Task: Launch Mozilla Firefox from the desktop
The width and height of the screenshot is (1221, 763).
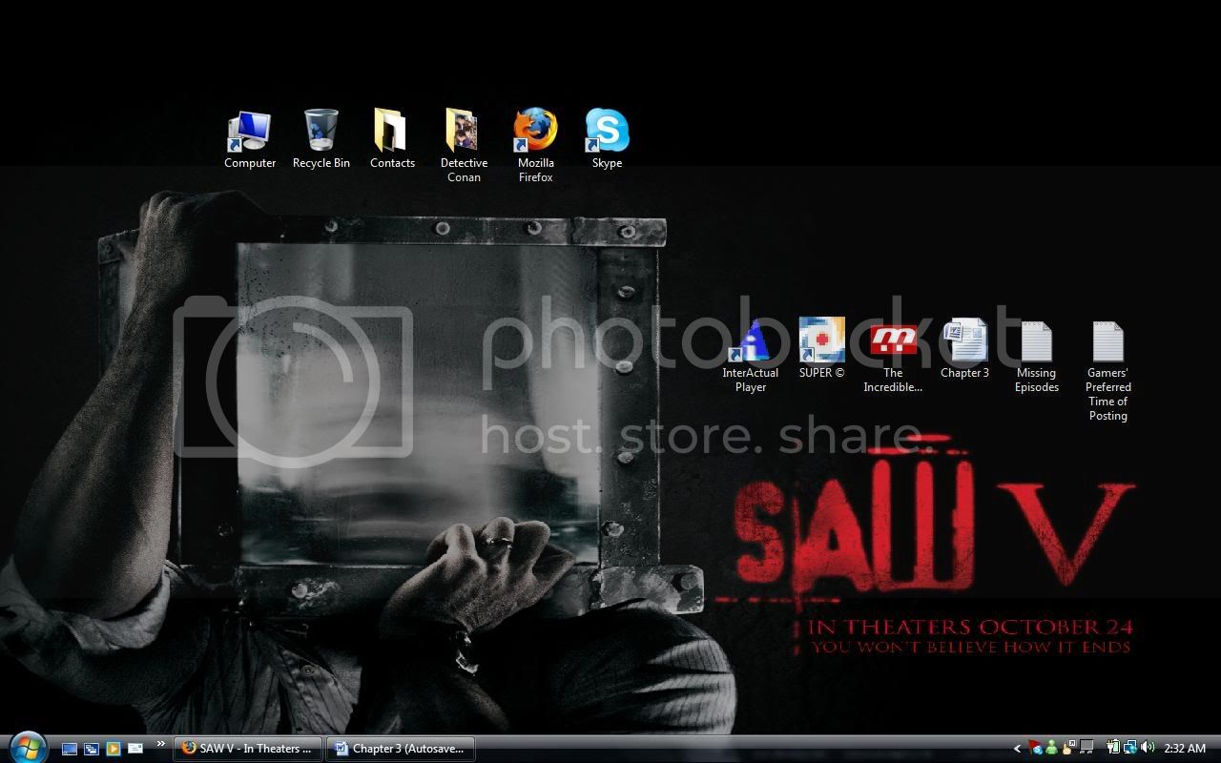Action: 535,132
